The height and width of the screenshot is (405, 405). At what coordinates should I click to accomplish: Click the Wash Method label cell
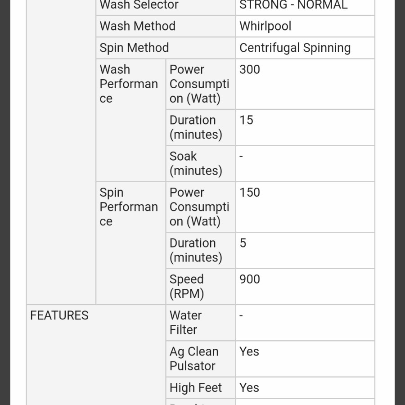[137, 26]
